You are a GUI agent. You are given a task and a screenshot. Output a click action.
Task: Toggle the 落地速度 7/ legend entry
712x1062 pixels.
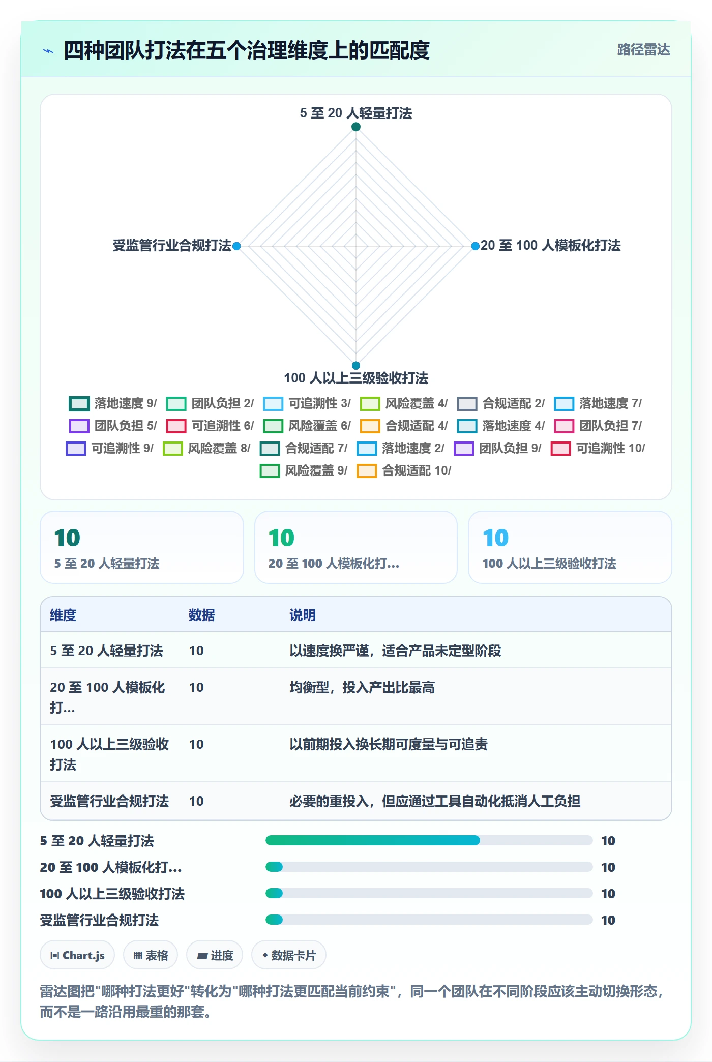point(598,403)
